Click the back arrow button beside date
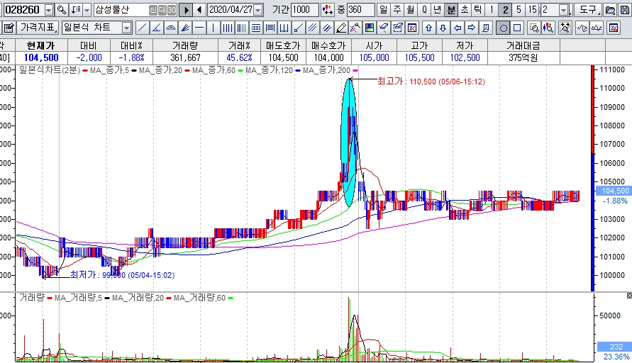 point(199,10)
